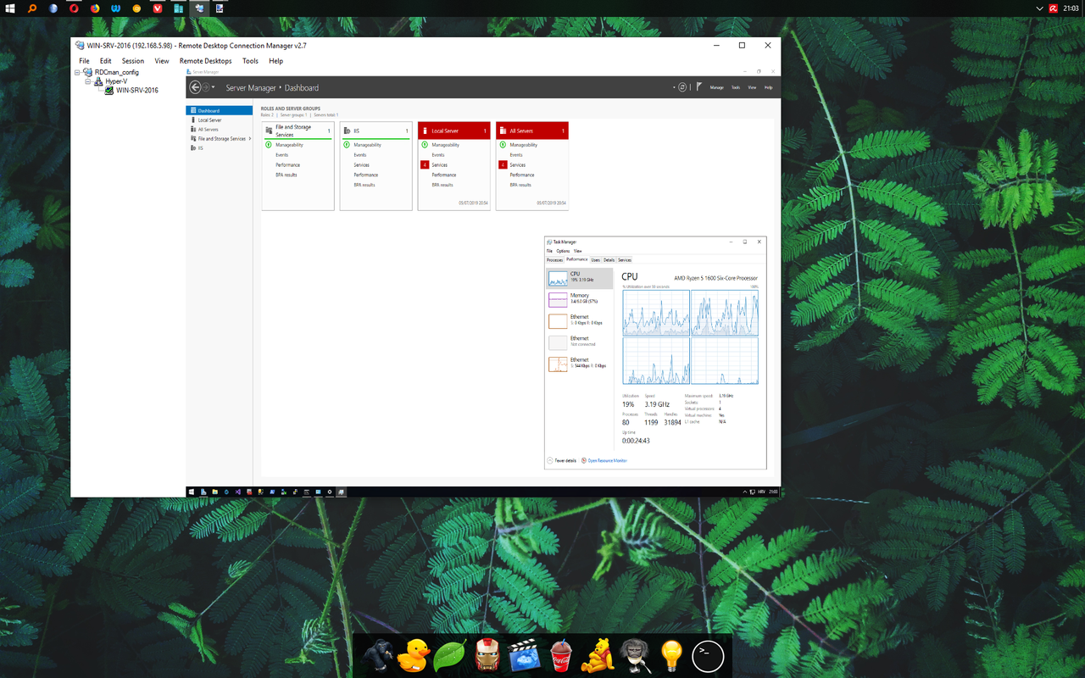Open the Local Server tile header
The height and width of the screenshot is (678, 1085).
(x=454, y=131)
